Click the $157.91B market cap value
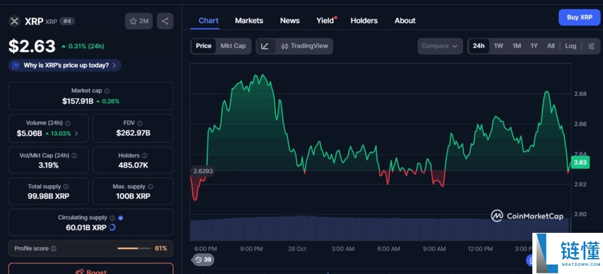The width and height of the screenshot is (603, 274). click(78, 101)
